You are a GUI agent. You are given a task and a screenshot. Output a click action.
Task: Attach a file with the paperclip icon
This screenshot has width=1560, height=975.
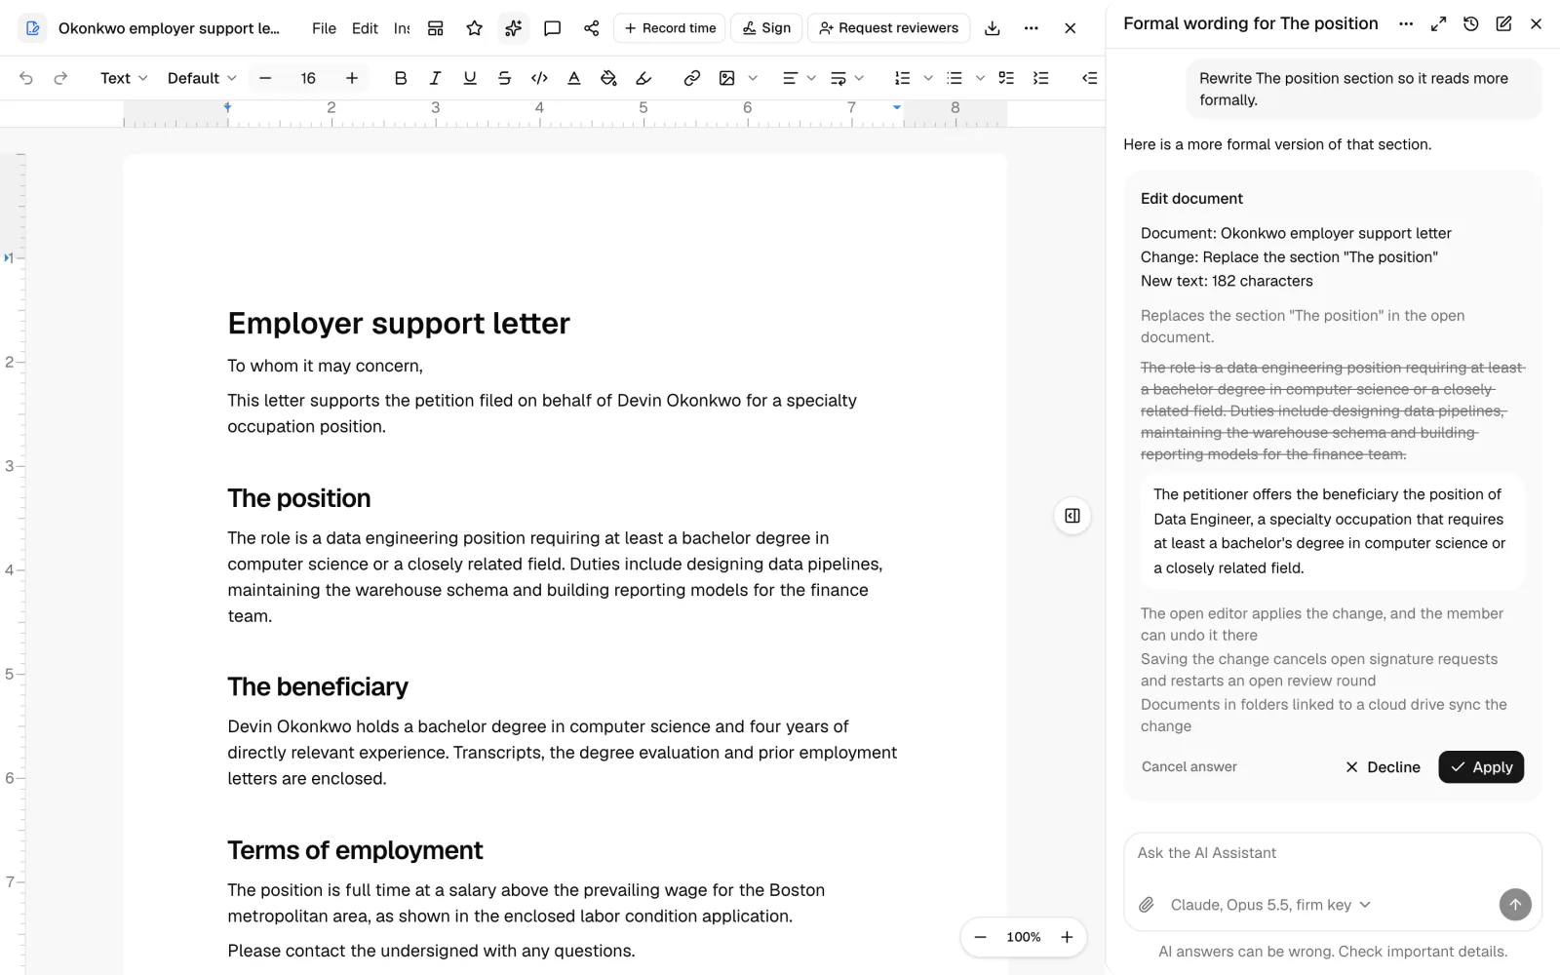click(1147, 905)
